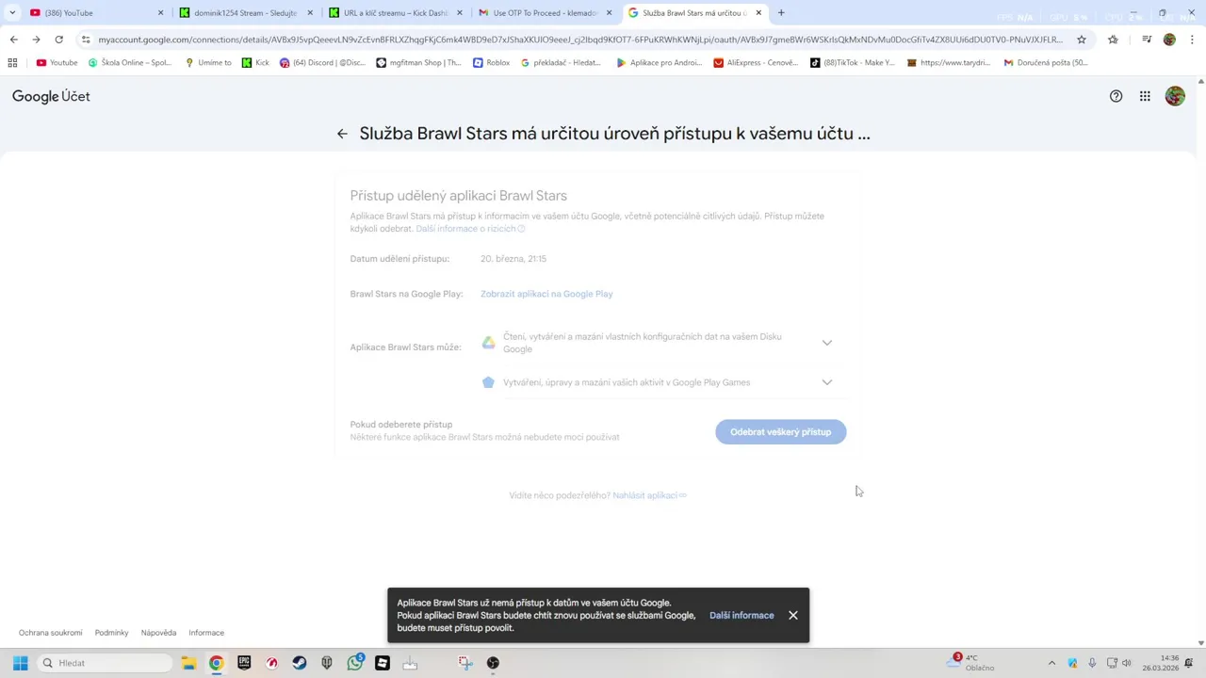This screenshot has width=1206, height=678.
Task: Open Google Account help icon
Action: coord(1116,96)
